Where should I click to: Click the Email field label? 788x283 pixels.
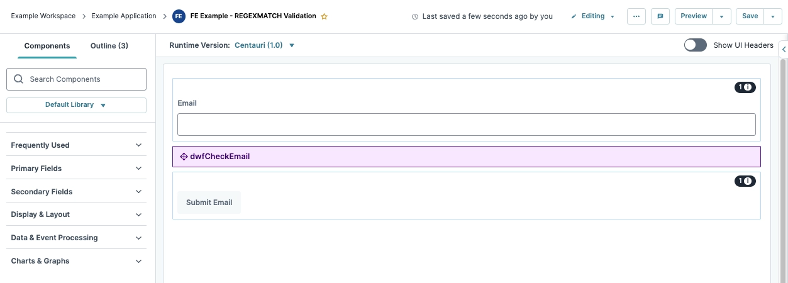tap(187, 103)
